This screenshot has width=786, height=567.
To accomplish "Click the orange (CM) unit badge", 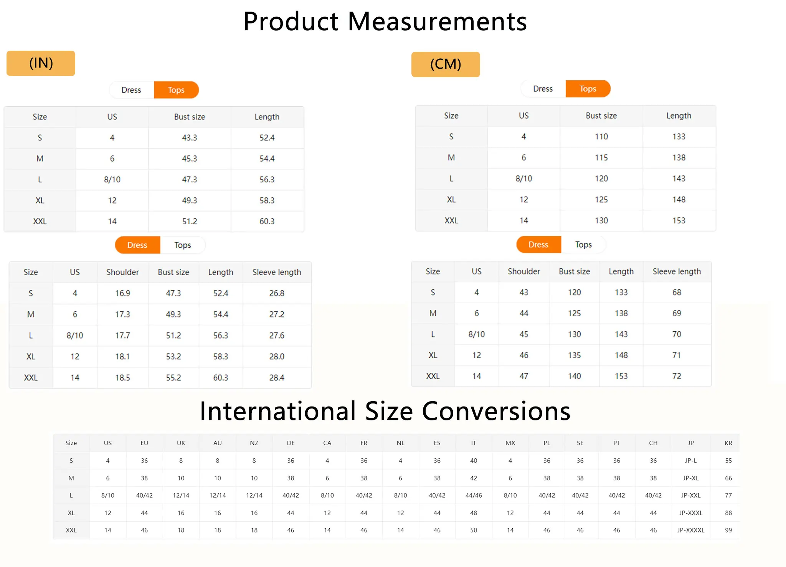I will click(x=445, y=64).
